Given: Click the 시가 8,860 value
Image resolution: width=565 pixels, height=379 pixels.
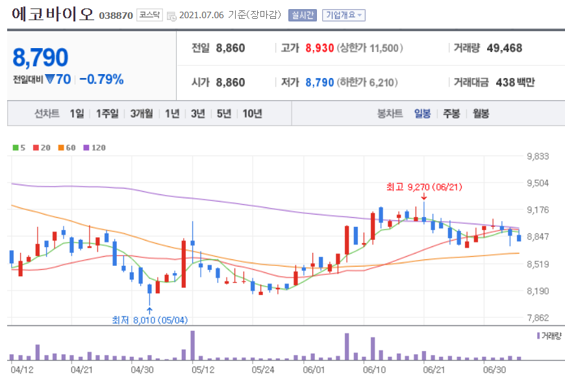Looking at the screenshot, I should pyautogui.click(x=231, y=82).
